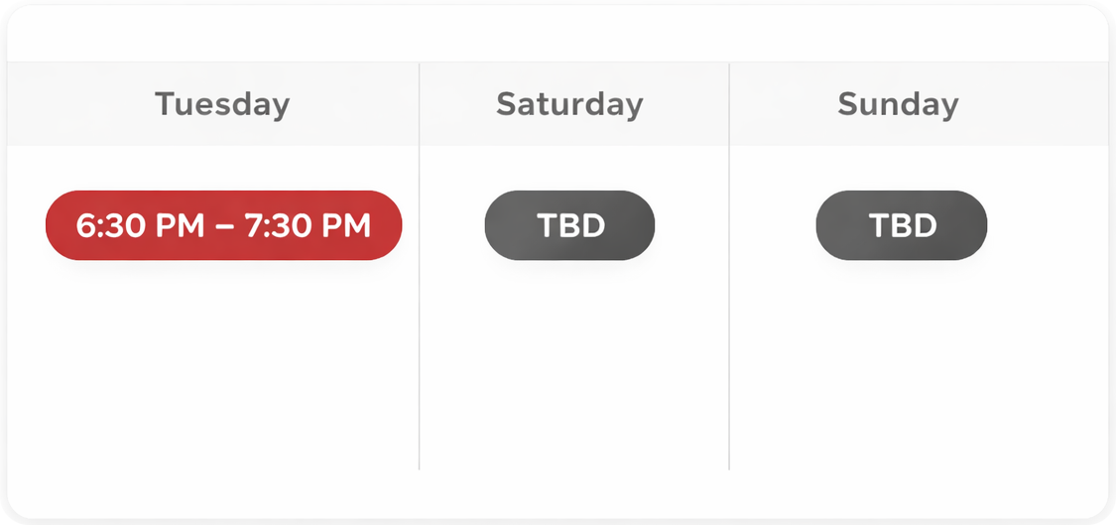
Task: Open the Sunday column header
Action: 898,104
